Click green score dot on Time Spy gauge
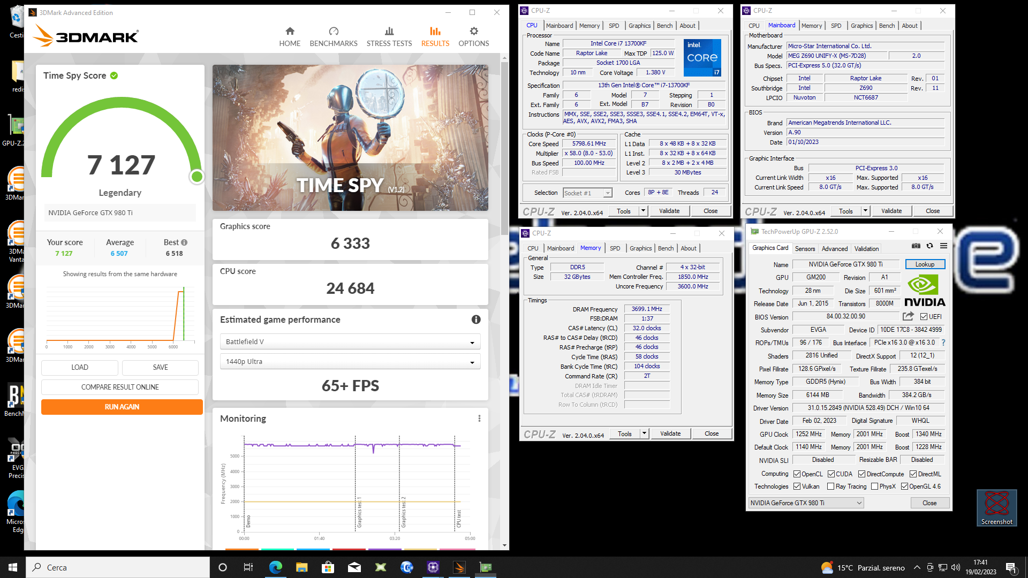Viewport: 1028px width, 578px height. pos(196,177)
